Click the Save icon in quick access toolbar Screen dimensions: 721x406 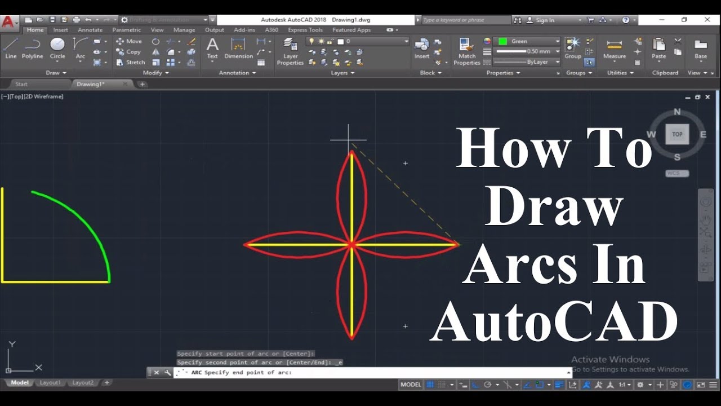52,20
